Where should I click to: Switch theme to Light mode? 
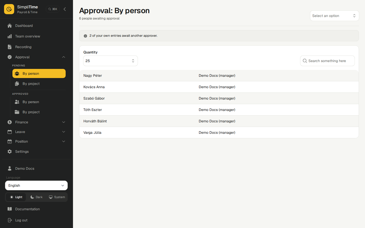pos(16,197)
